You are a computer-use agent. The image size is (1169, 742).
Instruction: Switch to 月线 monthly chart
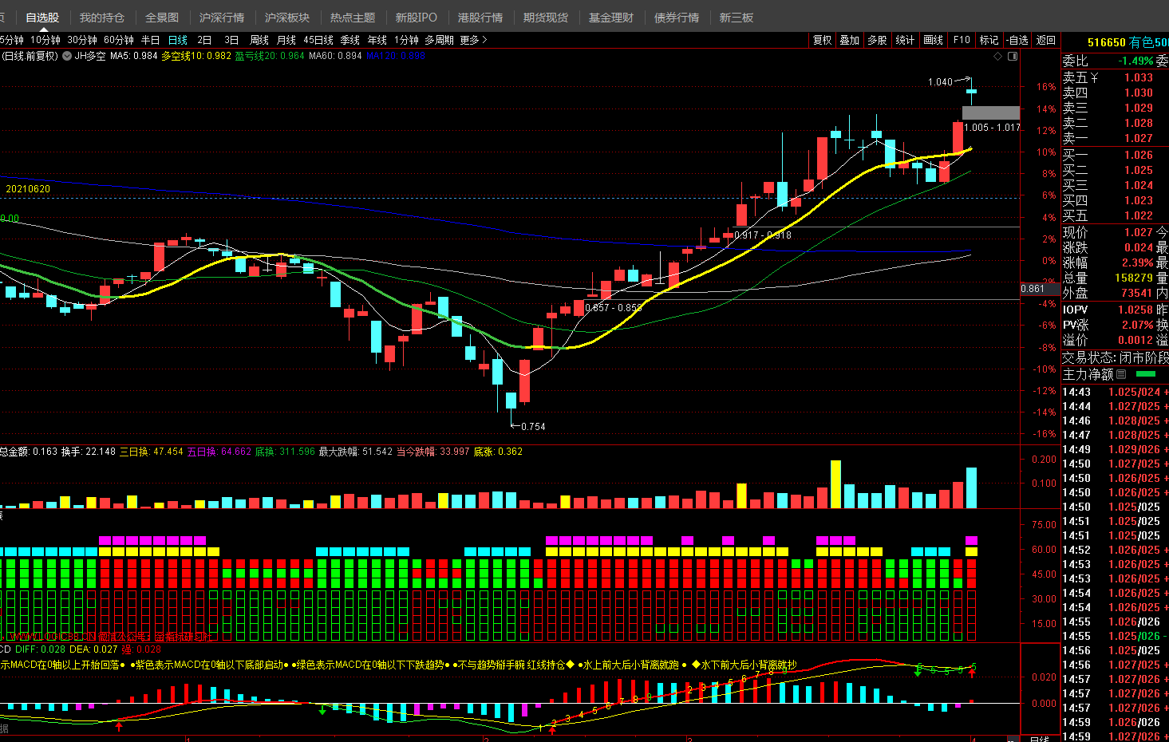(x=286, y=40)
